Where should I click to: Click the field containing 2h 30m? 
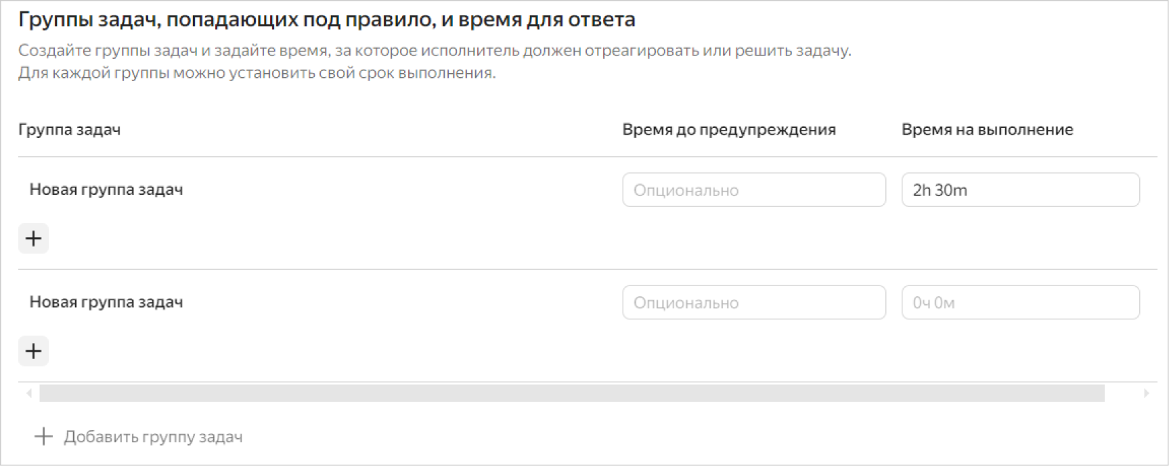[x=1020, y=190]
